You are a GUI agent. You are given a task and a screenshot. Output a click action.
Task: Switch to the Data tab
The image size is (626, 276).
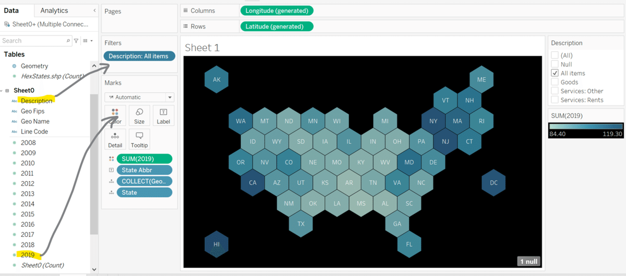pos(11,10)
